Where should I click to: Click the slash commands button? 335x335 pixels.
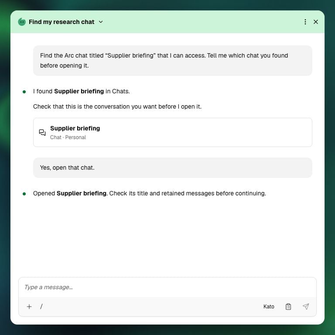[x=41, y=307]
